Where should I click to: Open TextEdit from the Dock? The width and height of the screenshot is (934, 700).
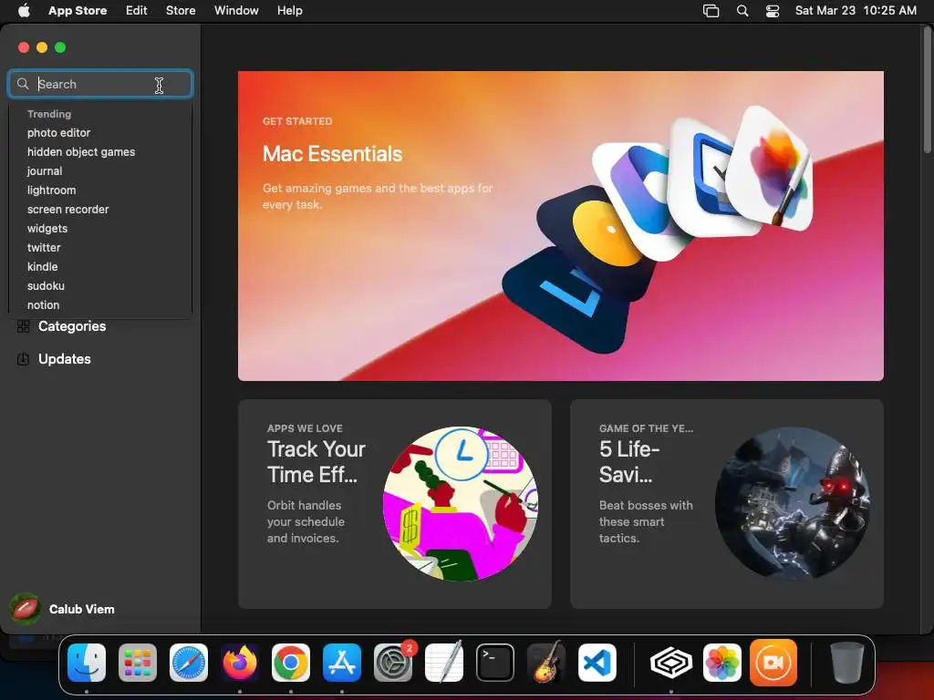tap(444, 663)
